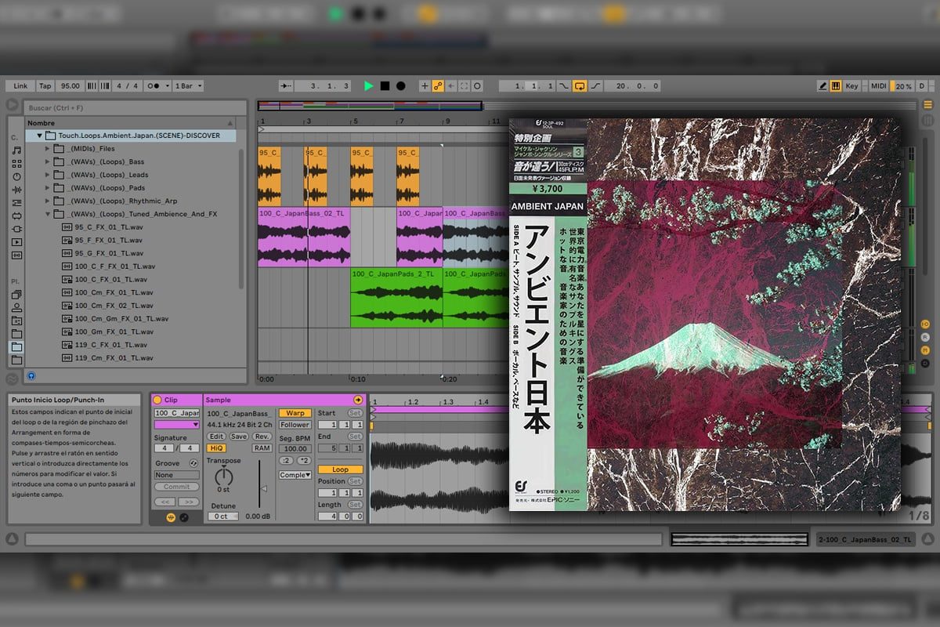This screenshot has width=940, height=627.
Task: Toggle the Key Map Mode switch
Action: 852,86
